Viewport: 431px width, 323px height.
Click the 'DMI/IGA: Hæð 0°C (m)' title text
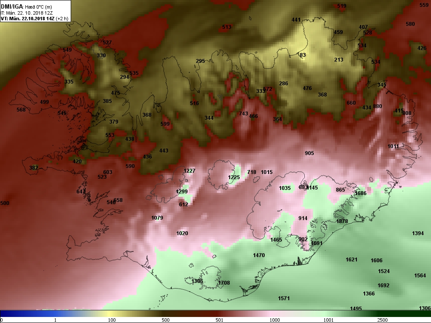26,6
